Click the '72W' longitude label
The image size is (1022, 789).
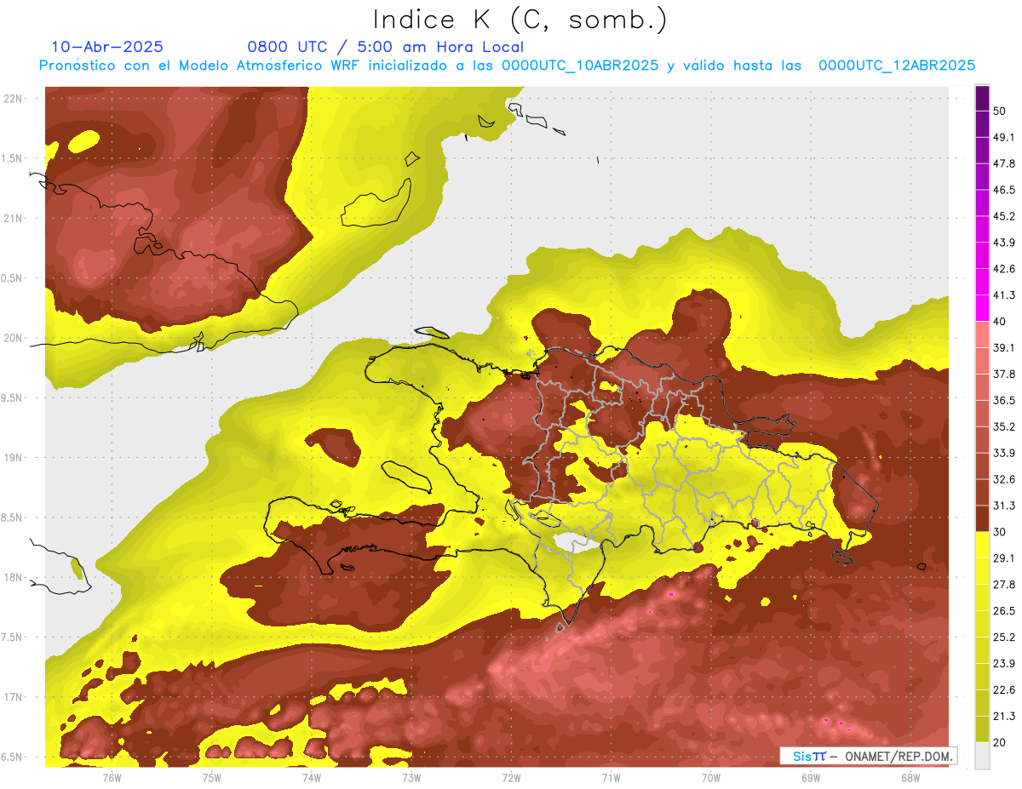(x=511, y=778)
